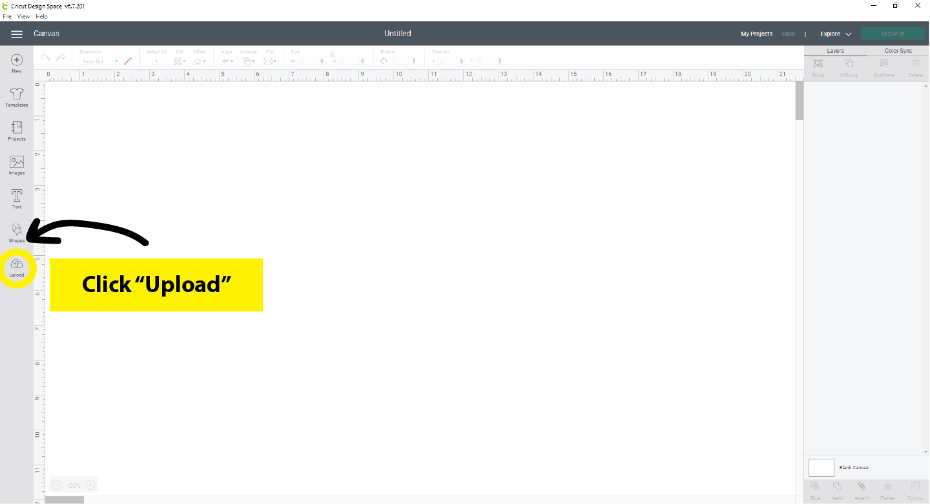Screen dimensions: 930x504
Task: Expand the Align dropdown
Action: (x=227, y=61)
